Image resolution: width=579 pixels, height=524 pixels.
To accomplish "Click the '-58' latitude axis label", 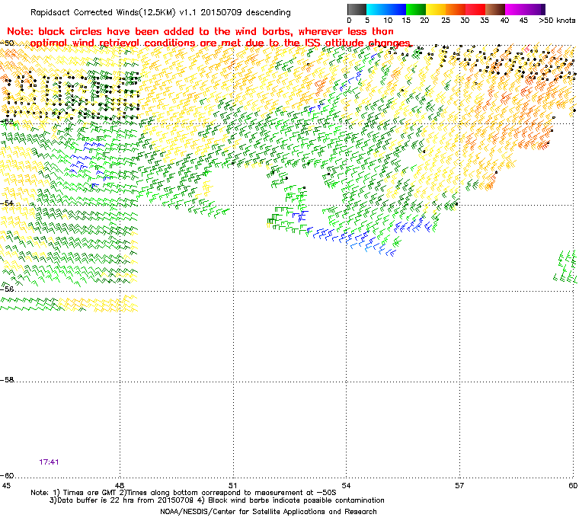I will click(7, 379).
